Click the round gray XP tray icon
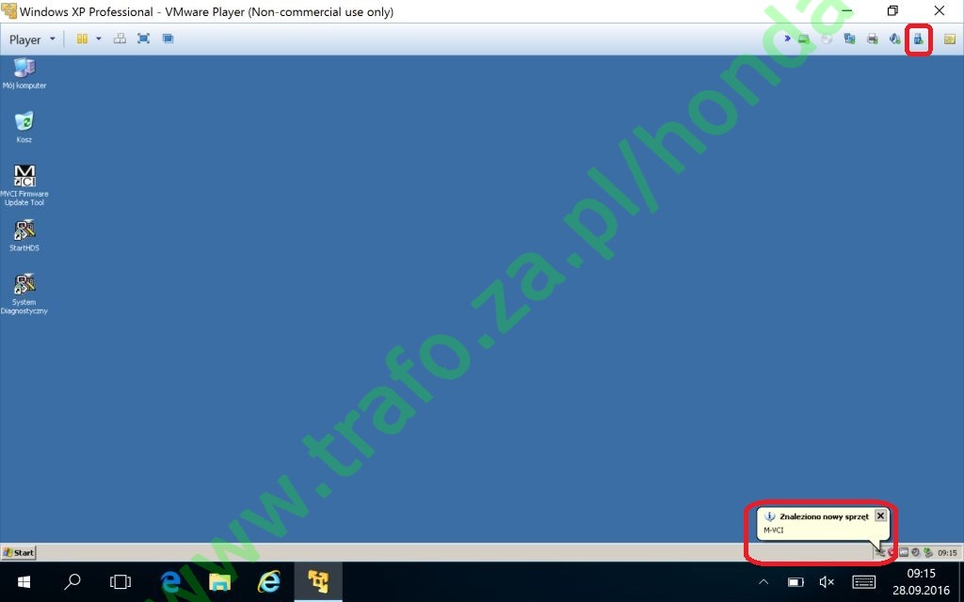Image resolution: width=964 pixels, height=602 pixels. 915,553
